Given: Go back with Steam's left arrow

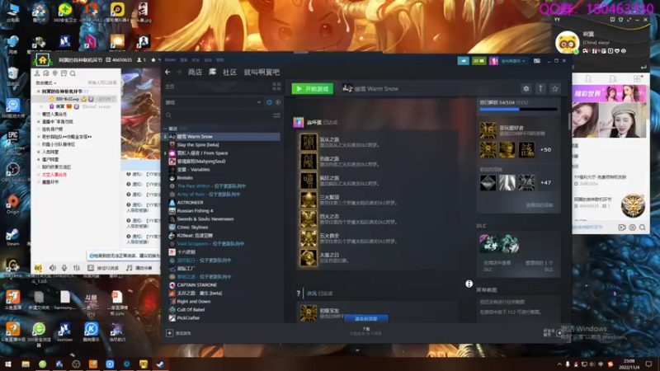Looking at the screenshot, I should [x=168, y=73].
